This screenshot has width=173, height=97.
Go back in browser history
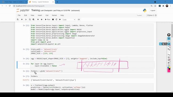2,6
